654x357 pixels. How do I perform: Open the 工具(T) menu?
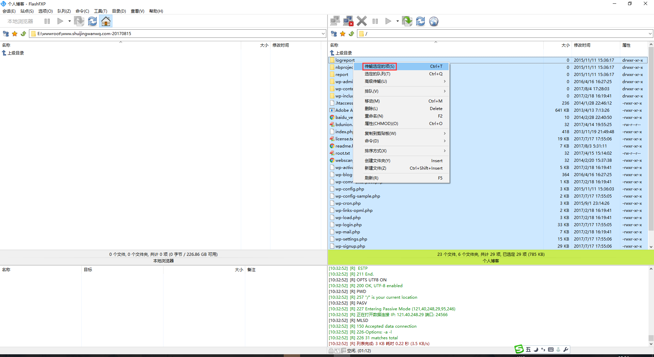(100, 11)
